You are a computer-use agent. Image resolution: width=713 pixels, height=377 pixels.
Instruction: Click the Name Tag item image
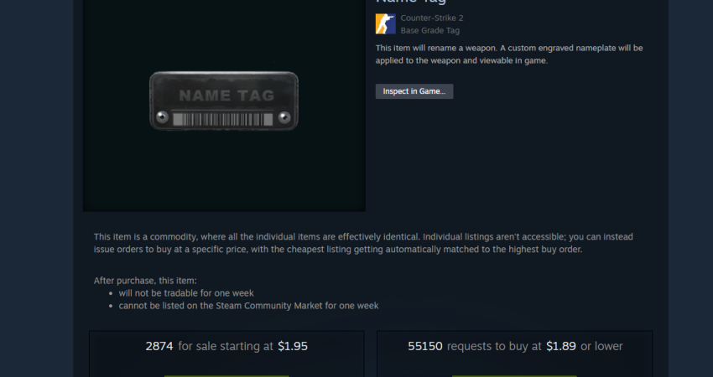(224, 100)
